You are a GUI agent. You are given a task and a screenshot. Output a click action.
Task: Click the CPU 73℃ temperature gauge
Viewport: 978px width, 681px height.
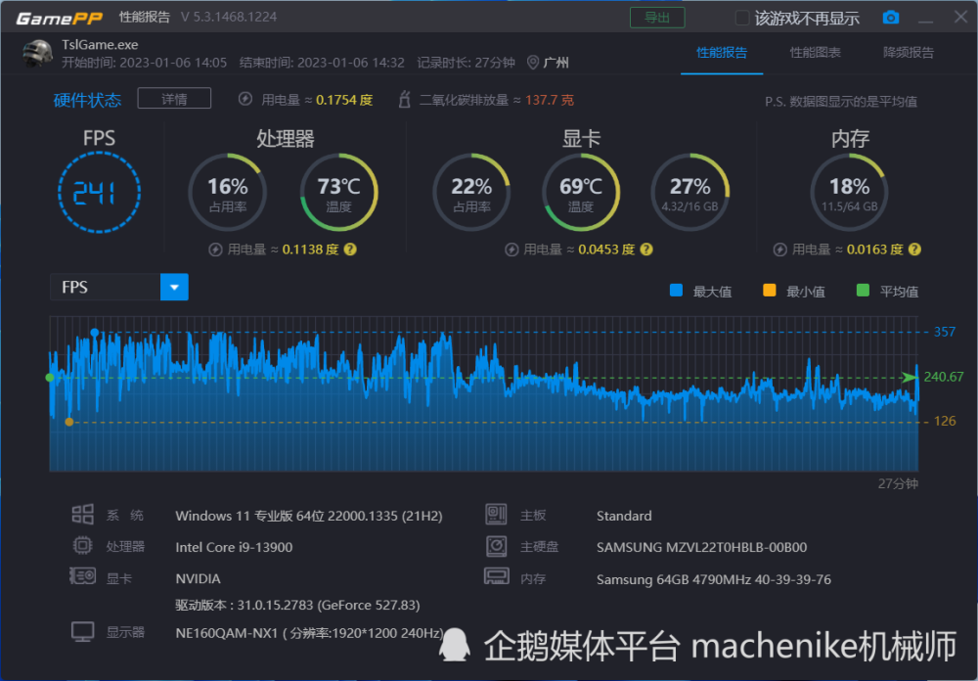[x=338, y=192]
